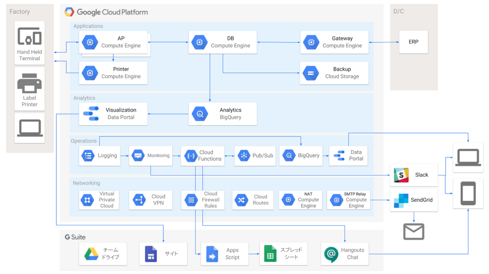
Task: Click the SMTP Relay Compute Engine icon
Action: [336, 200]
